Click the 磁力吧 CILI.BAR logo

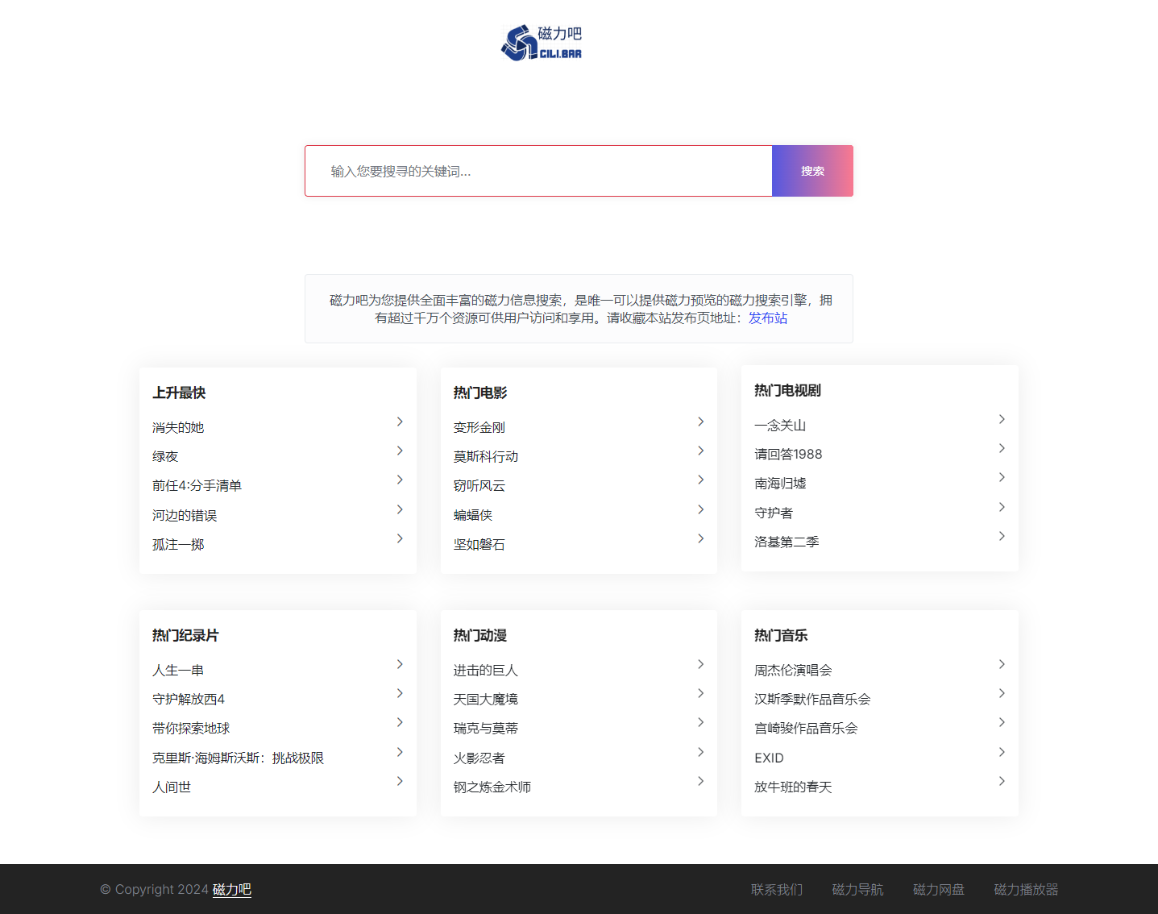[542, 43]
